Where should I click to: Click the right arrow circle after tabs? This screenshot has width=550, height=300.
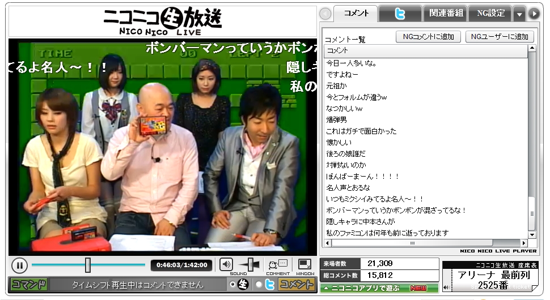(x=534, y=14)
